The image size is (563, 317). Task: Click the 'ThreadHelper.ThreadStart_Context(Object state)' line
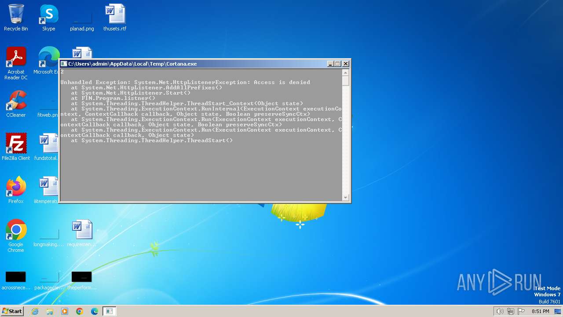(x=187, y=103)
